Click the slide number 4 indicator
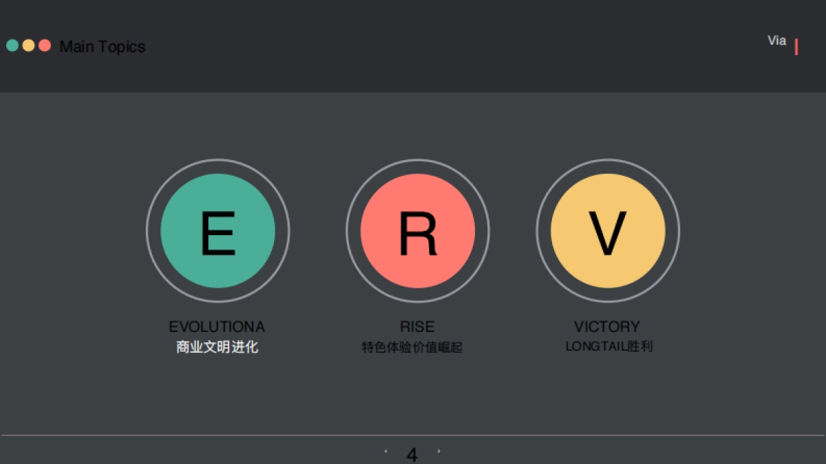The image size is (826, 464). click(x=412, y=454)
